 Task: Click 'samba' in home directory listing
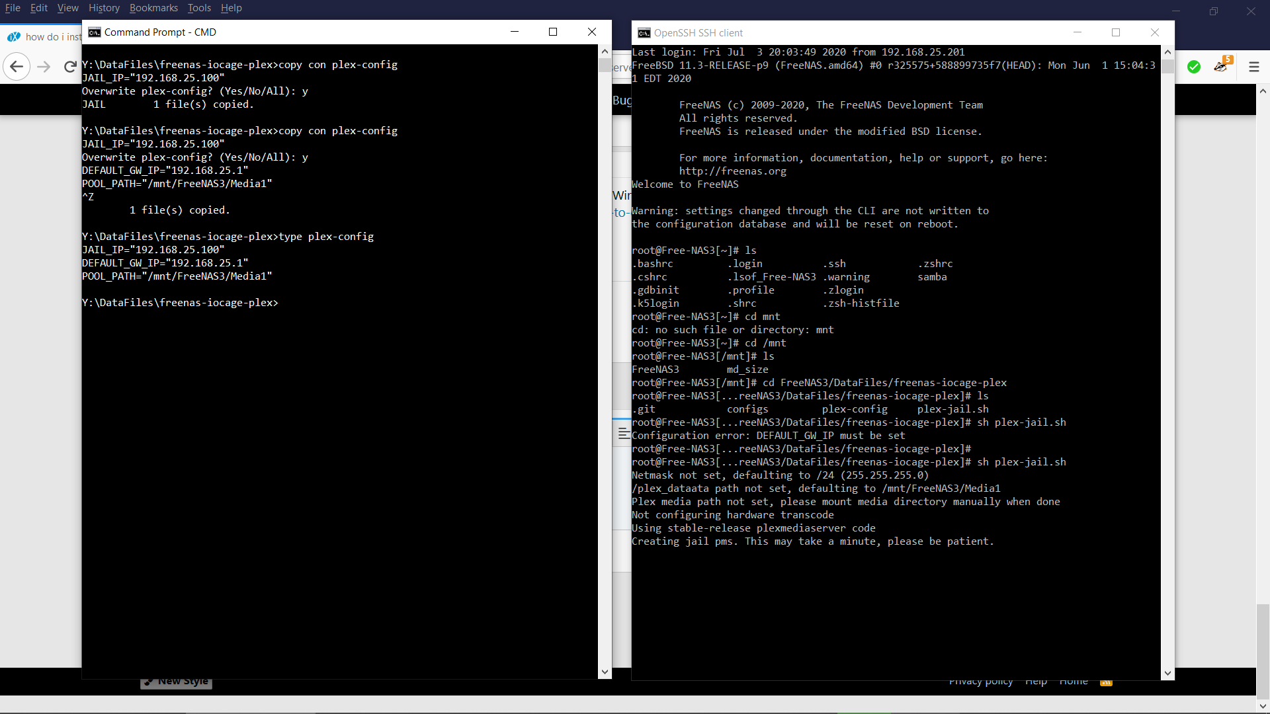pyautogui.click(x=932, y=277)
